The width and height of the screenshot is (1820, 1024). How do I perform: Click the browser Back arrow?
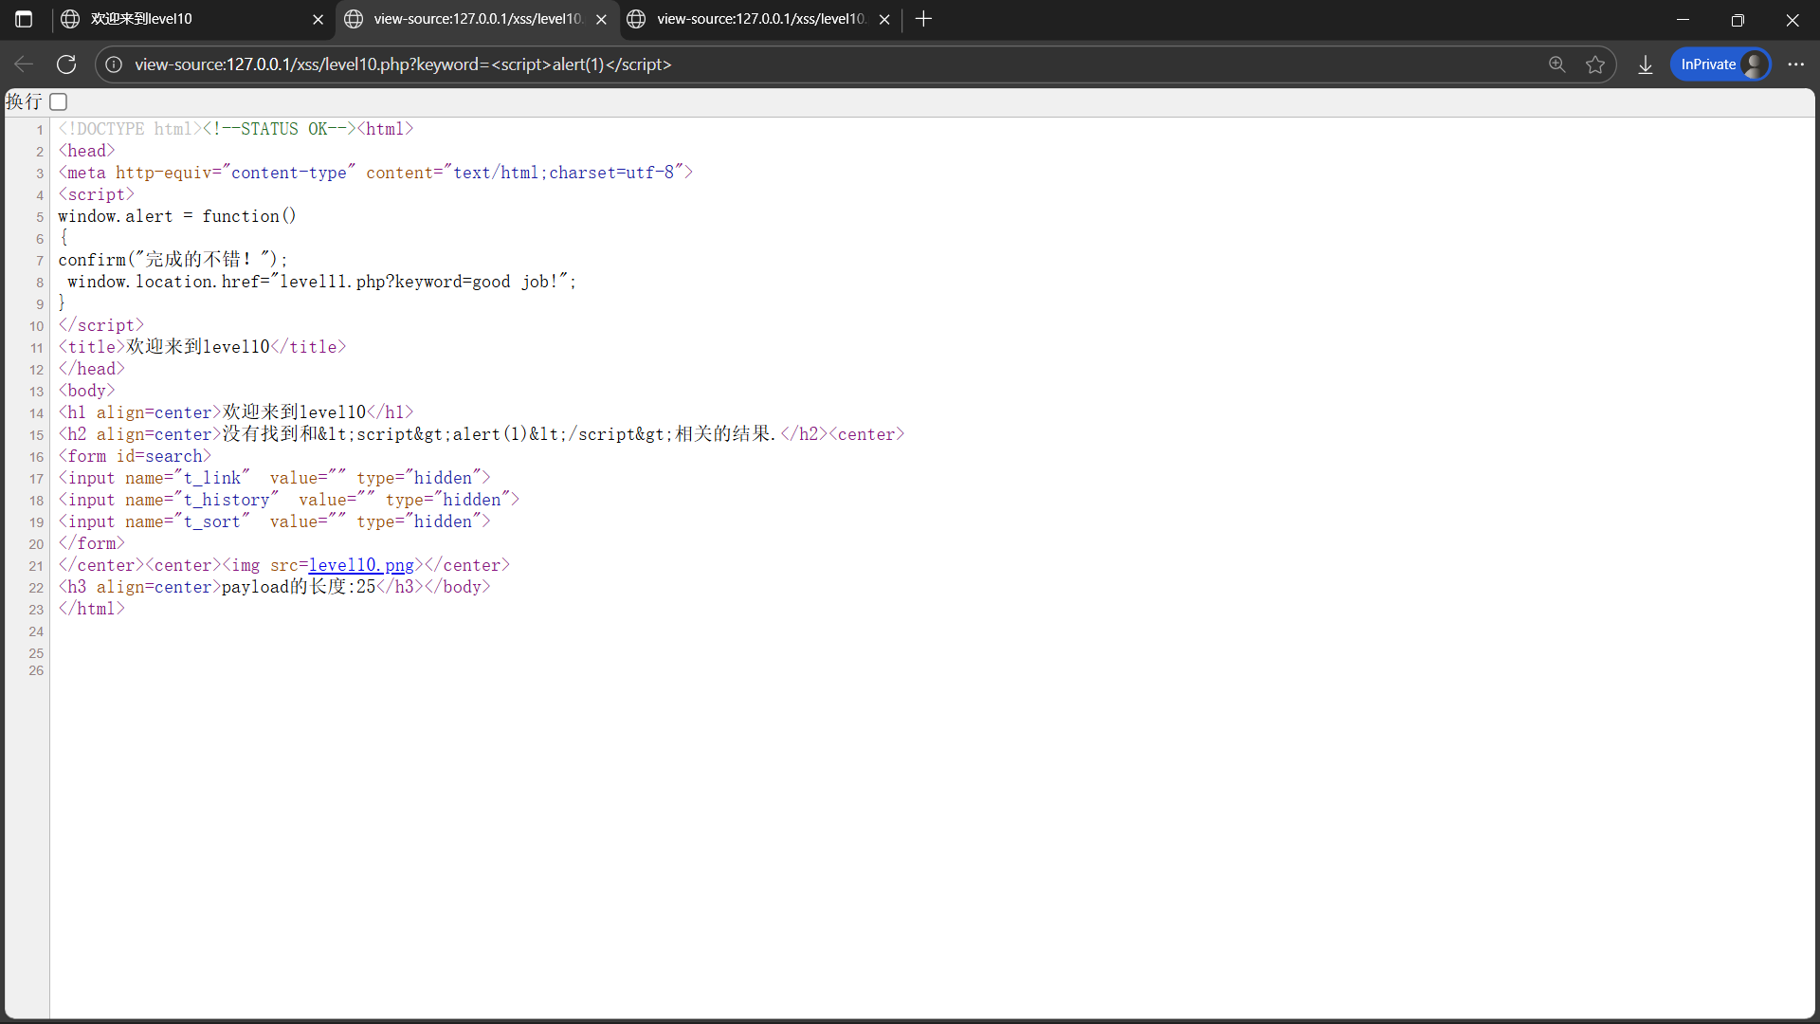24,64
